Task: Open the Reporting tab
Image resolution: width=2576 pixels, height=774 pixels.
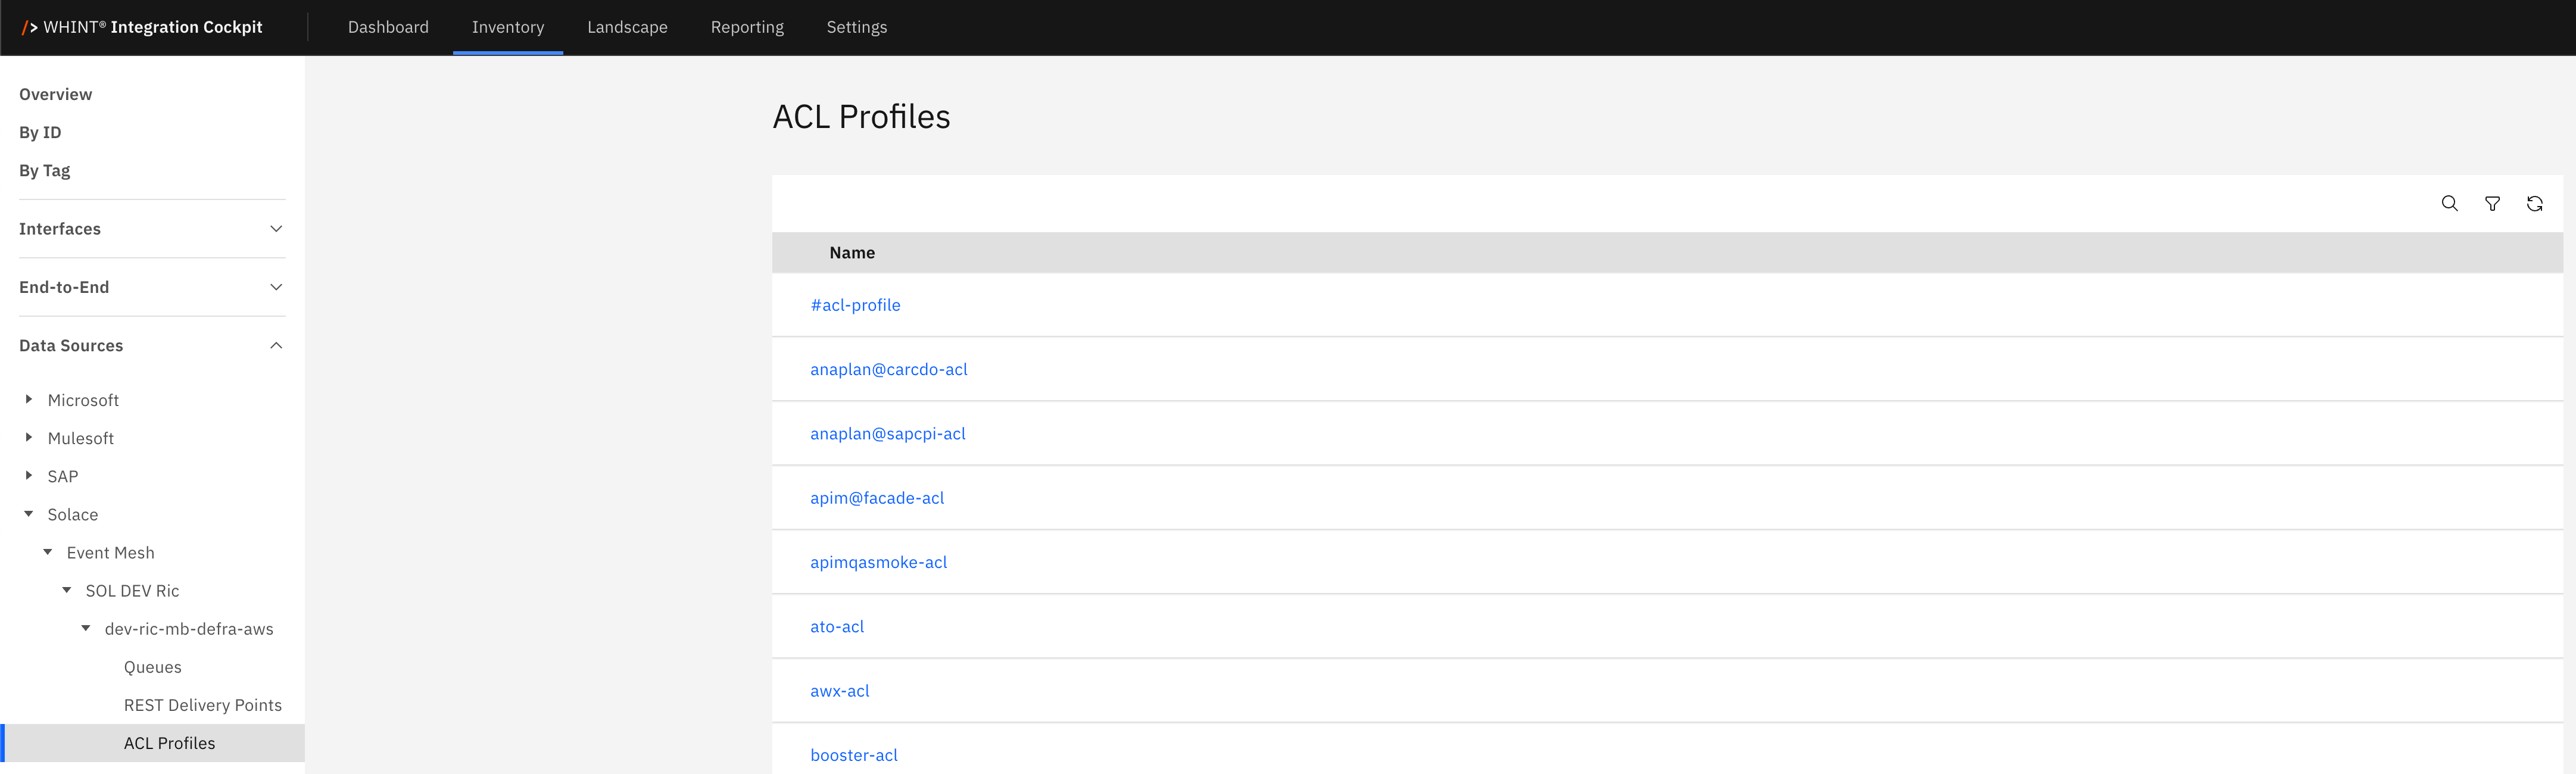Action: (747, 27)
